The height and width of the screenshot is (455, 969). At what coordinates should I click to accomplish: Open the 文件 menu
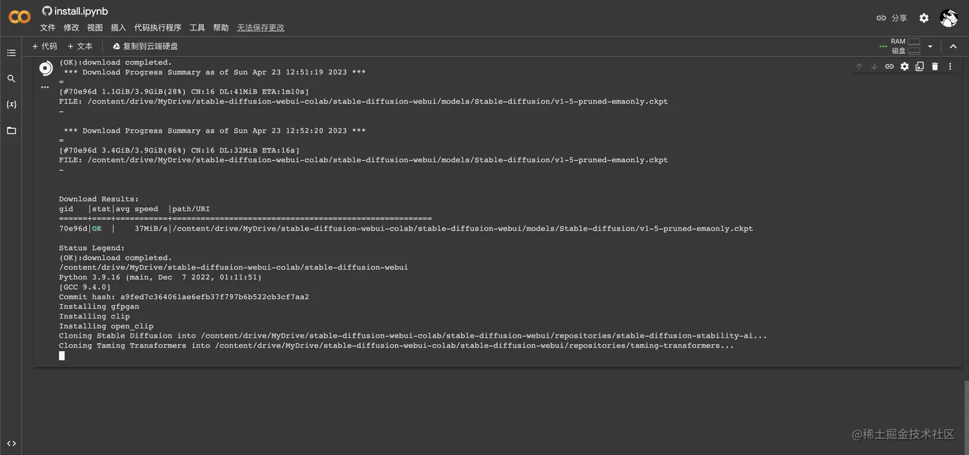47,28
